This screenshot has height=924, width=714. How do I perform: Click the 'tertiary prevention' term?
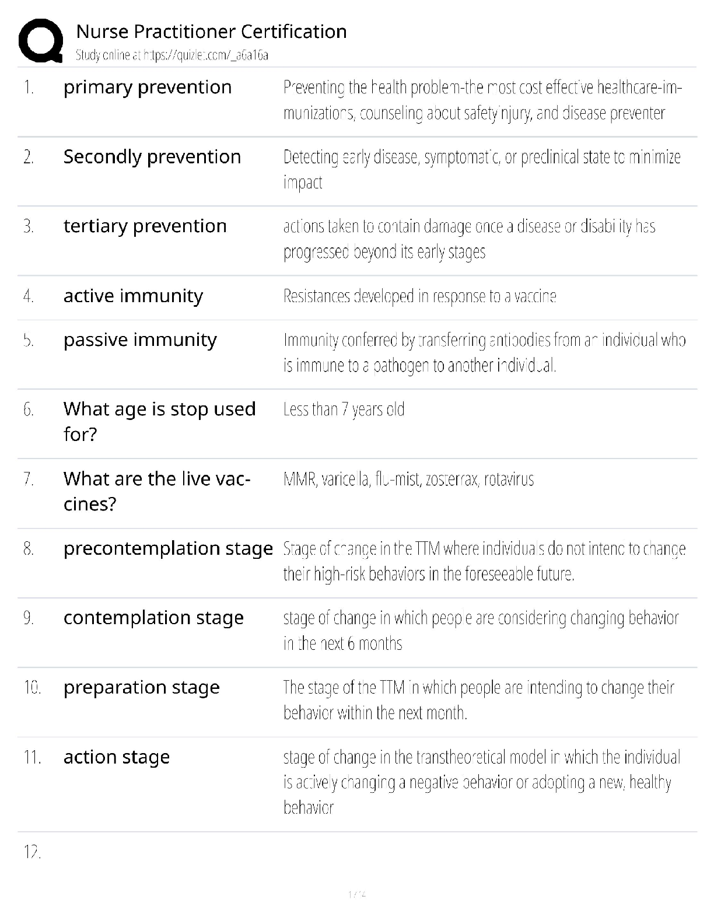[x=145, y=226]
